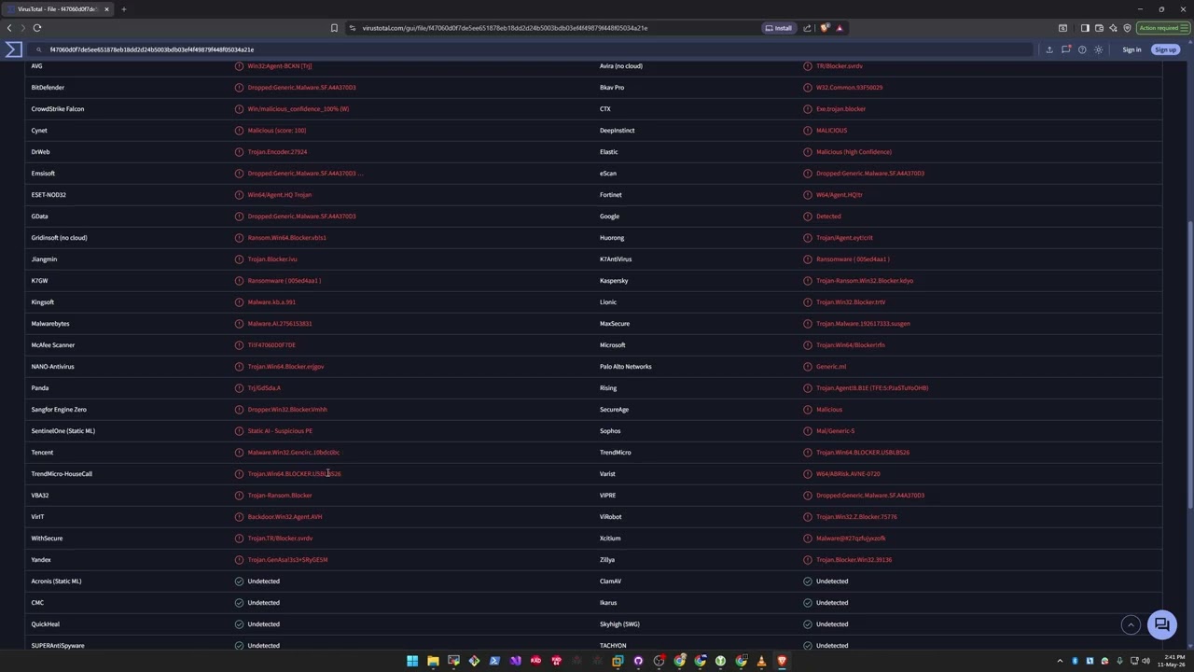Open a new browser tab

tap(123, 9)
